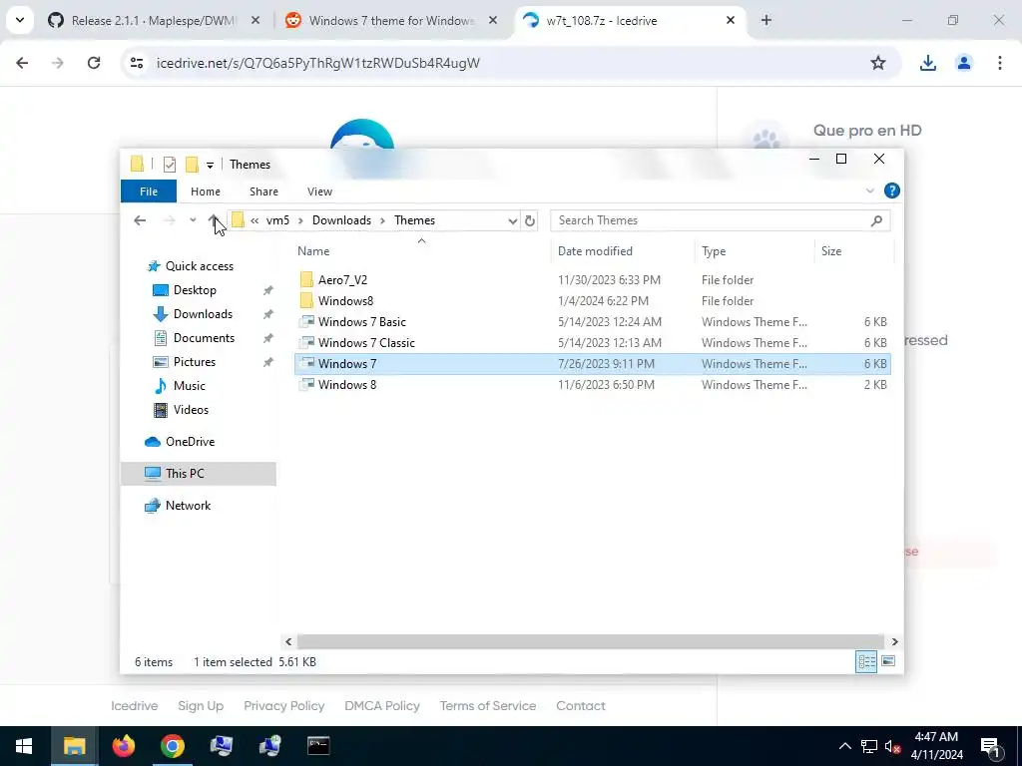This screenshot has height=766, width=1022.
Task: Click Downloads in breadcrumb path
Action: (x=341, y=220)
